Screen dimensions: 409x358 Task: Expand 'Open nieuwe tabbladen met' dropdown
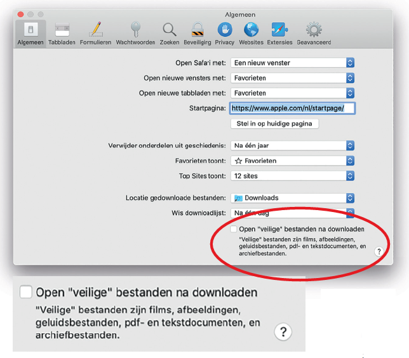(292, 93)
